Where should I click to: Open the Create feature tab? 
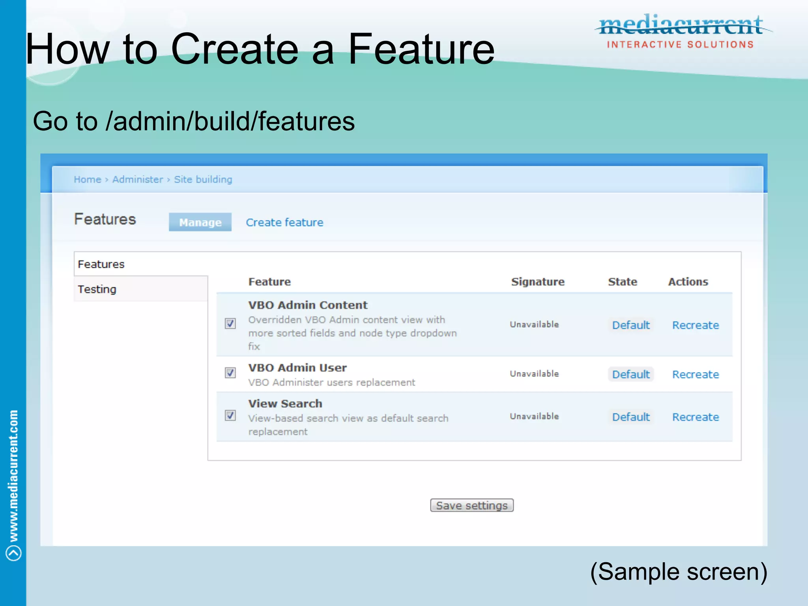[284, 223]
